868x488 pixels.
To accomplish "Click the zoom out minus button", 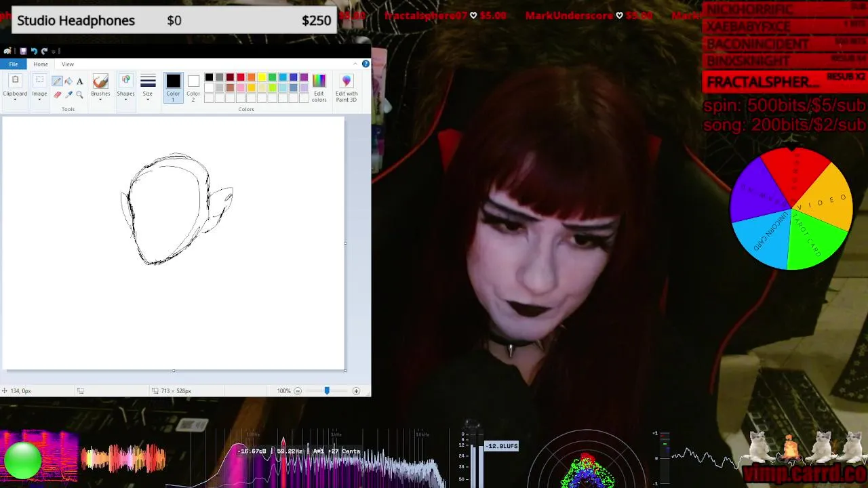I will click(x=298, y=391).
